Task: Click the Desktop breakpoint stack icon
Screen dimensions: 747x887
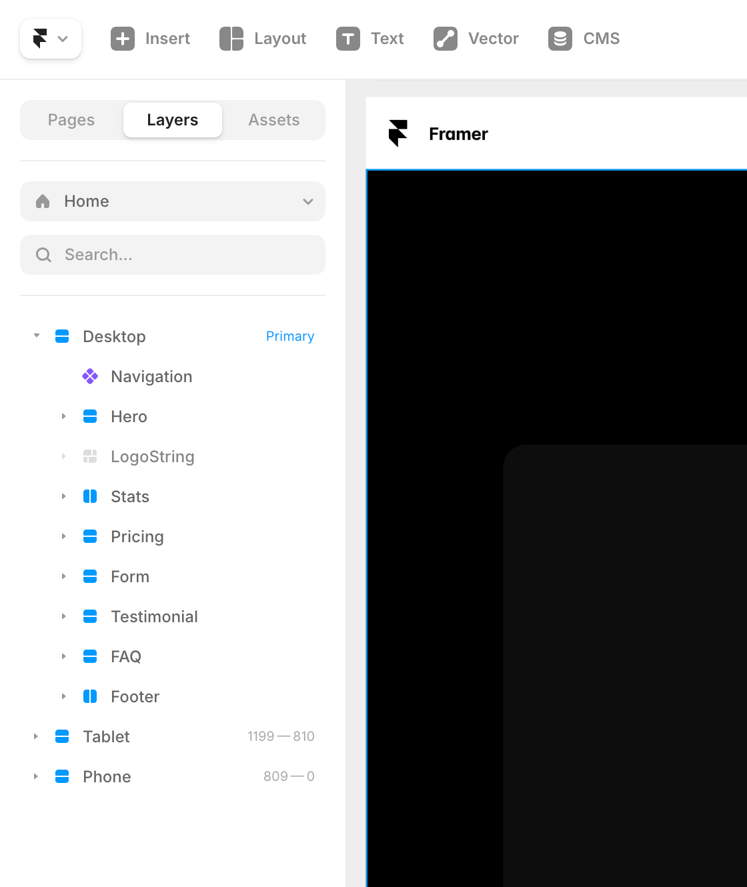Action: 62,336
